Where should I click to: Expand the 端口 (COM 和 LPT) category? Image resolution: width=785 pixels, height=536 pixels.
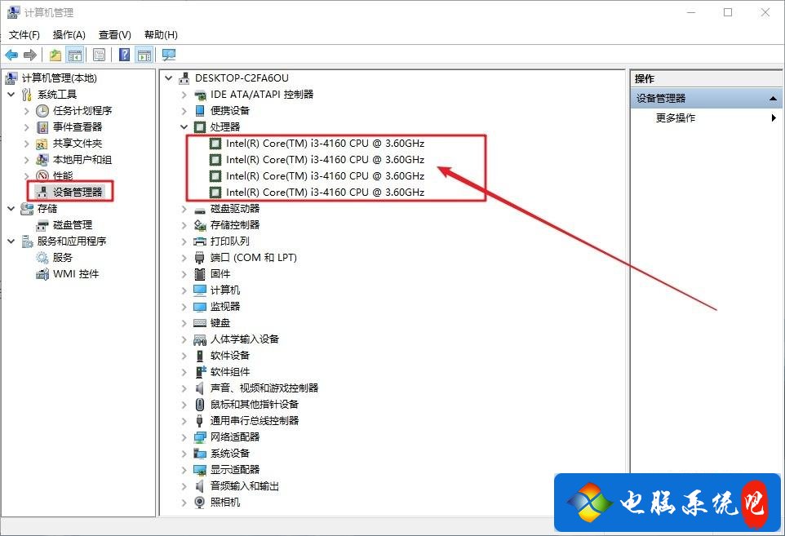coord(184,258)
